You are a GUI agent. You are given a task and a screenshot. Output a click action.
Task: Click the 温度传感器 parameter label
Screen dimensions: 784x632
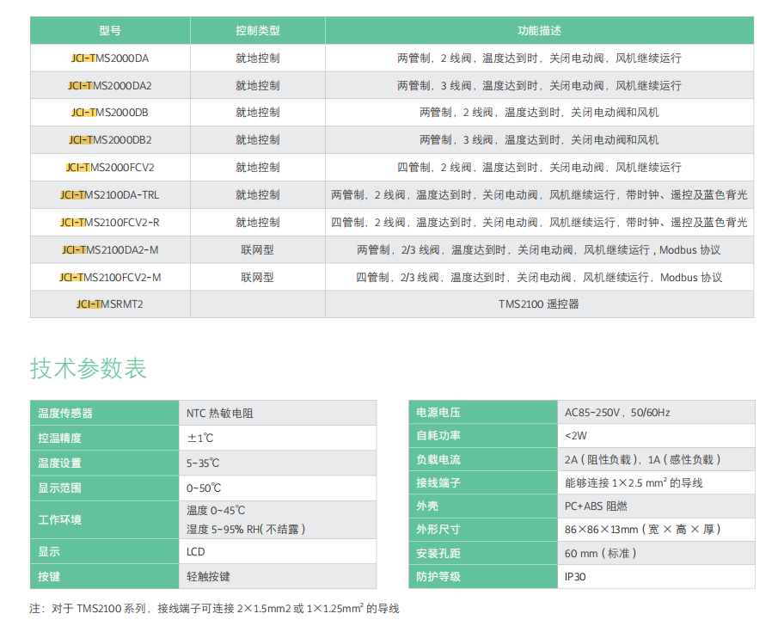(65, 413)
